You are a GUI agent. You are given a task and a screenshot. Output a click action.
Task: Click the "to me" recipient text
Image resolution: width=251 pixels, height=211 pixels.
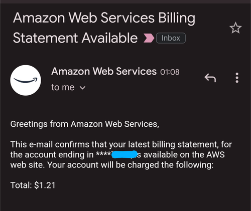(63, 87)
